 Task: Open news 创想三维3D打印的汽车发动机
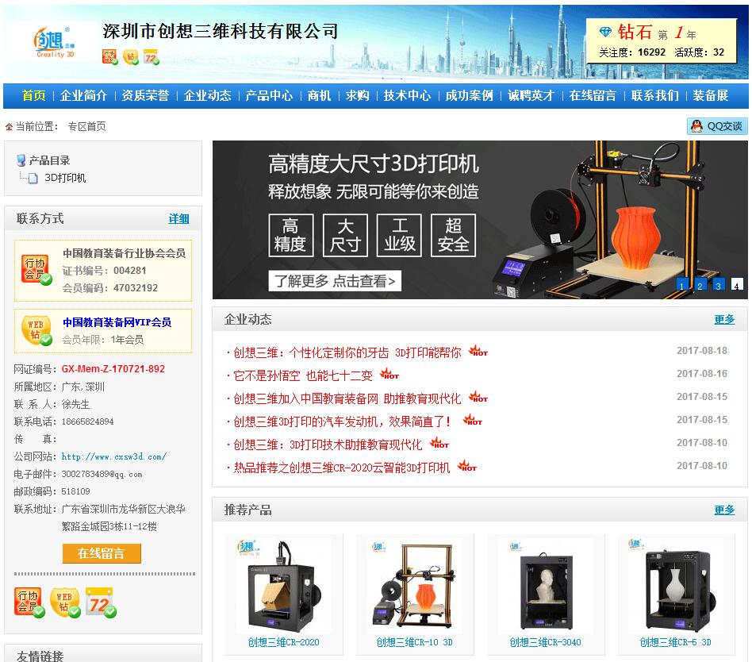342,422
